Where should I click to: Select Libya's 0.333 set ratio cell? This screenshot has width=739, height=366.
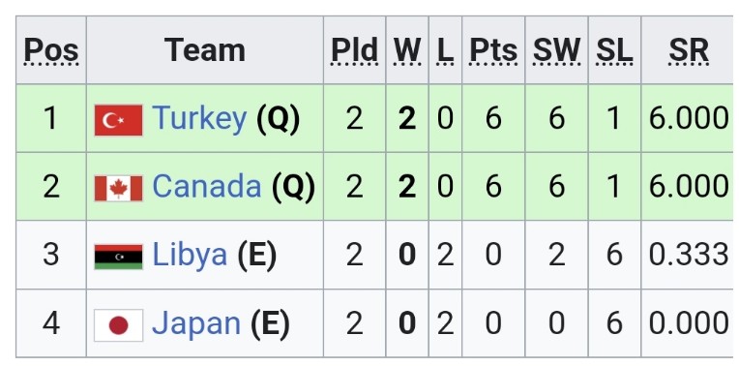[687, 255]
